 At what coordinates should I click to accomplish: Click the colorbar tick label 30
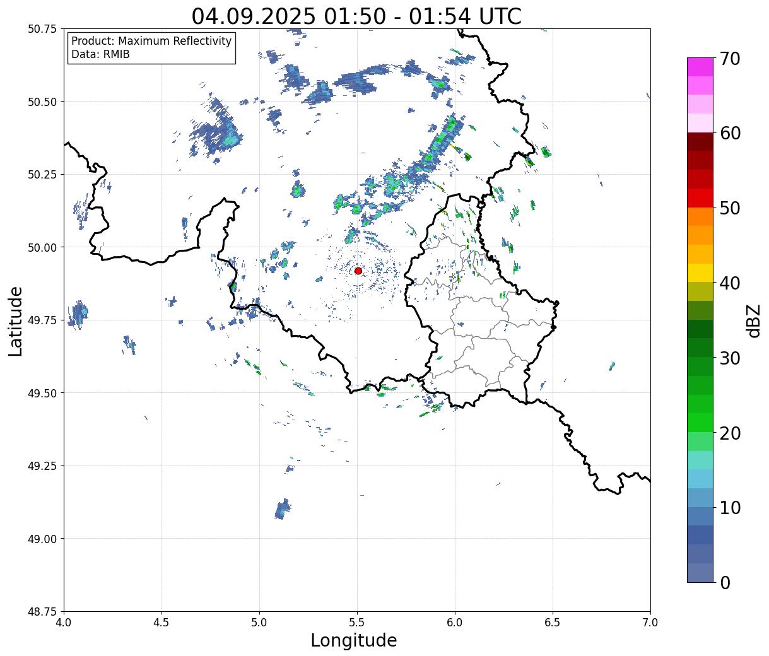[730, 358]
